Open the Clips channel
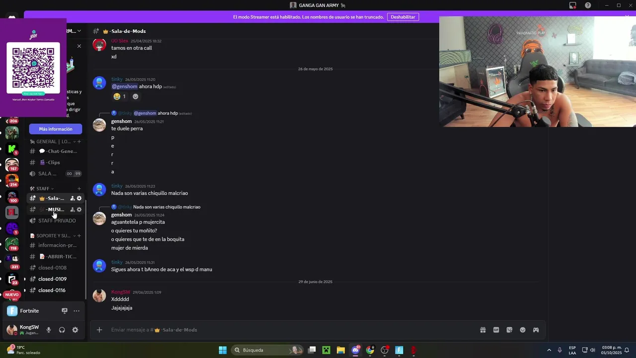 [56, 162]
